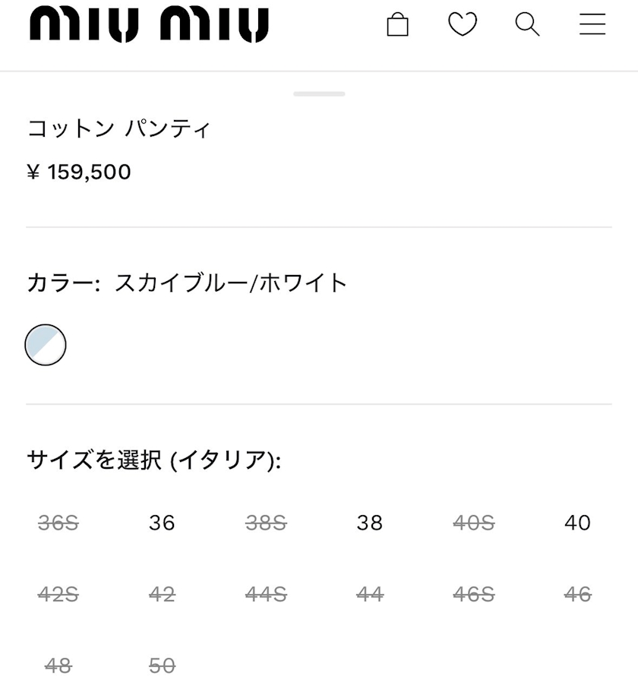
Task: Go to homepage via Miu Miu logo
Action: click(150, 25)
